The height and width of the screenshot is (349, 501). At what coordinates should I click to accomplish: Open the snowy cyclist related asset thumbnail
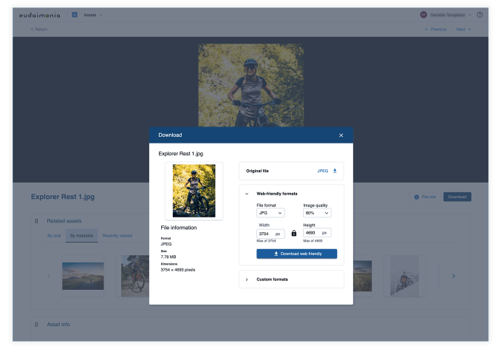[x=404, y=276]
